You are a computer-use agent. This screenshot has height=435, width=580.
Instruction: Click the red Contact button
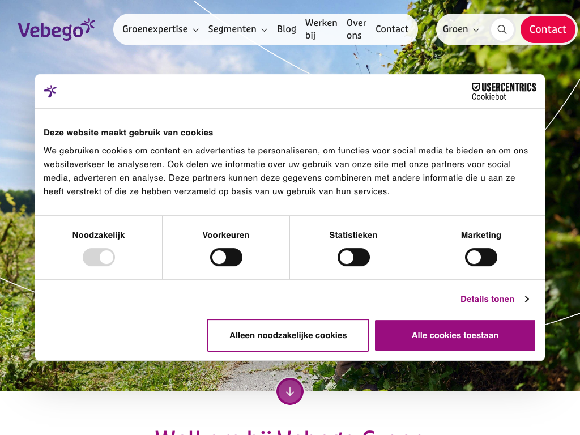click(x=547, y=29)
